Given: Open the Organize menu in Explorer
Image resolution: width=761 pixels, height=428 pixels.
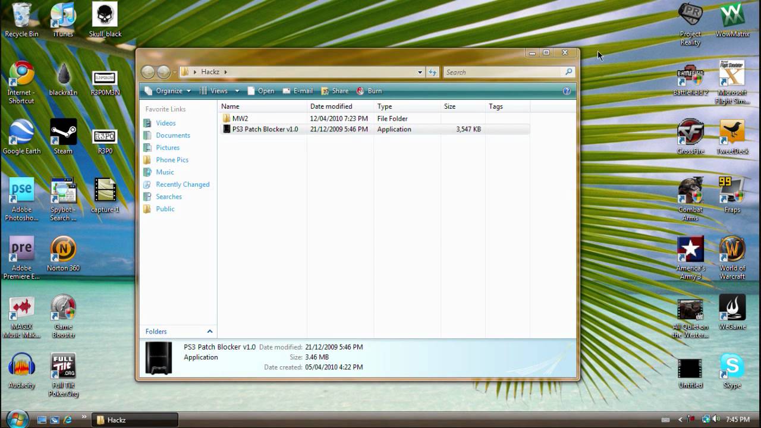Looking at the screenshot, I should coord(168,91).
